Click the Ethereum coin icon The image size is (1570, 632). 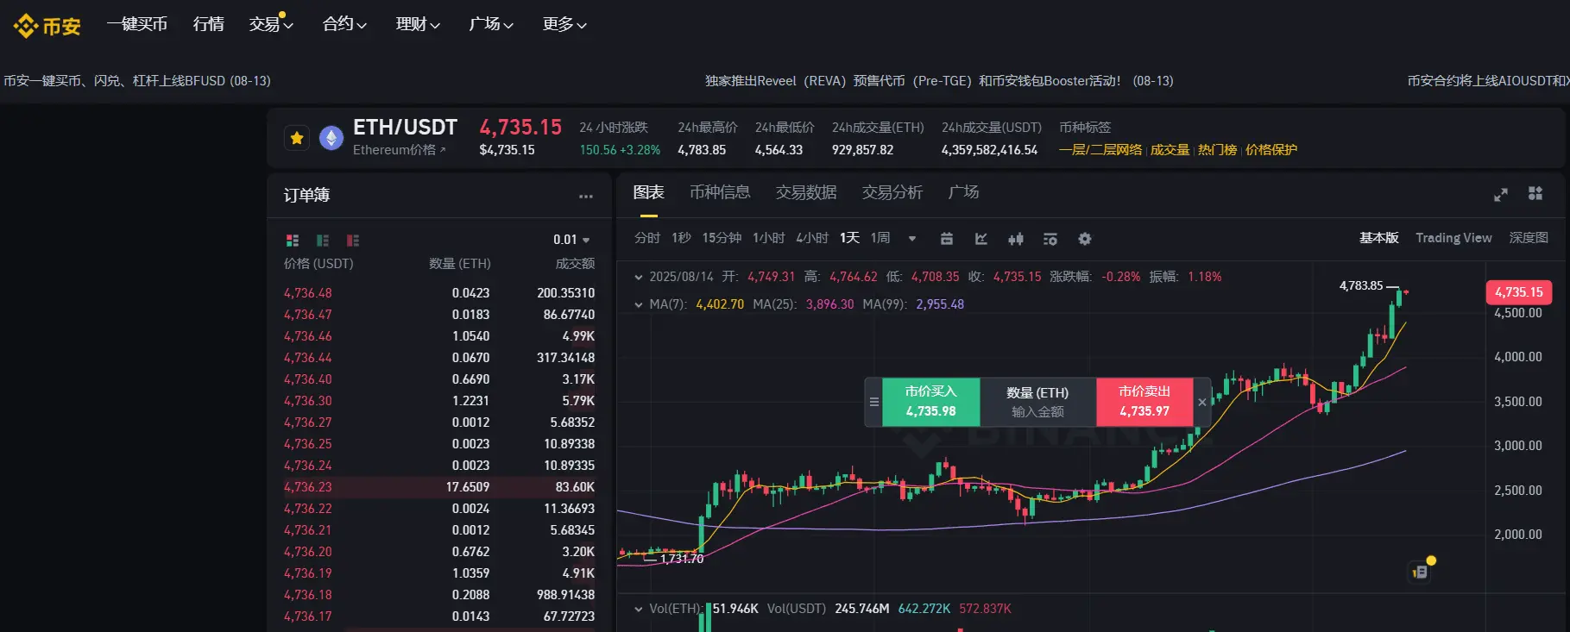(331, 138)
